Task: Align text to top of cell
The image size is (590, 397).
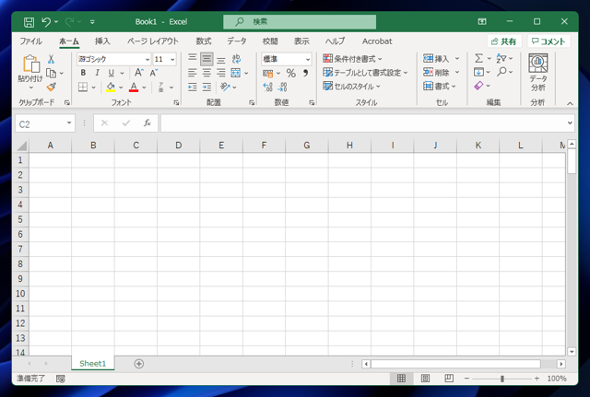Action: coord(193,59)
